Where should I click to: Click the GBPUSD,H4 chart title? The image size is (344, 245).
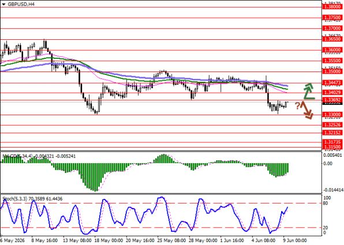(21, 4)
